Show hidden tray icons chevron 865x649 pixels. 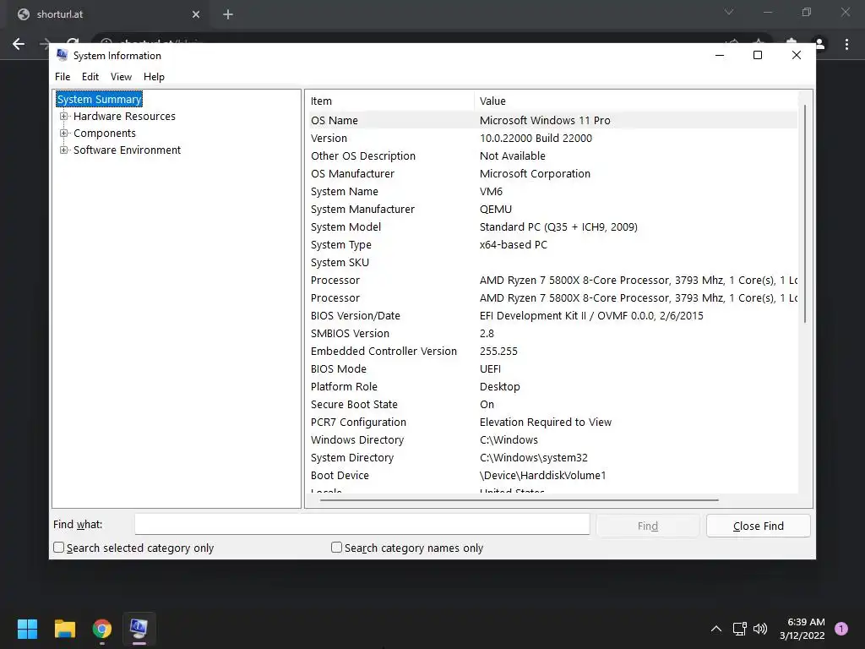(716, 629)
